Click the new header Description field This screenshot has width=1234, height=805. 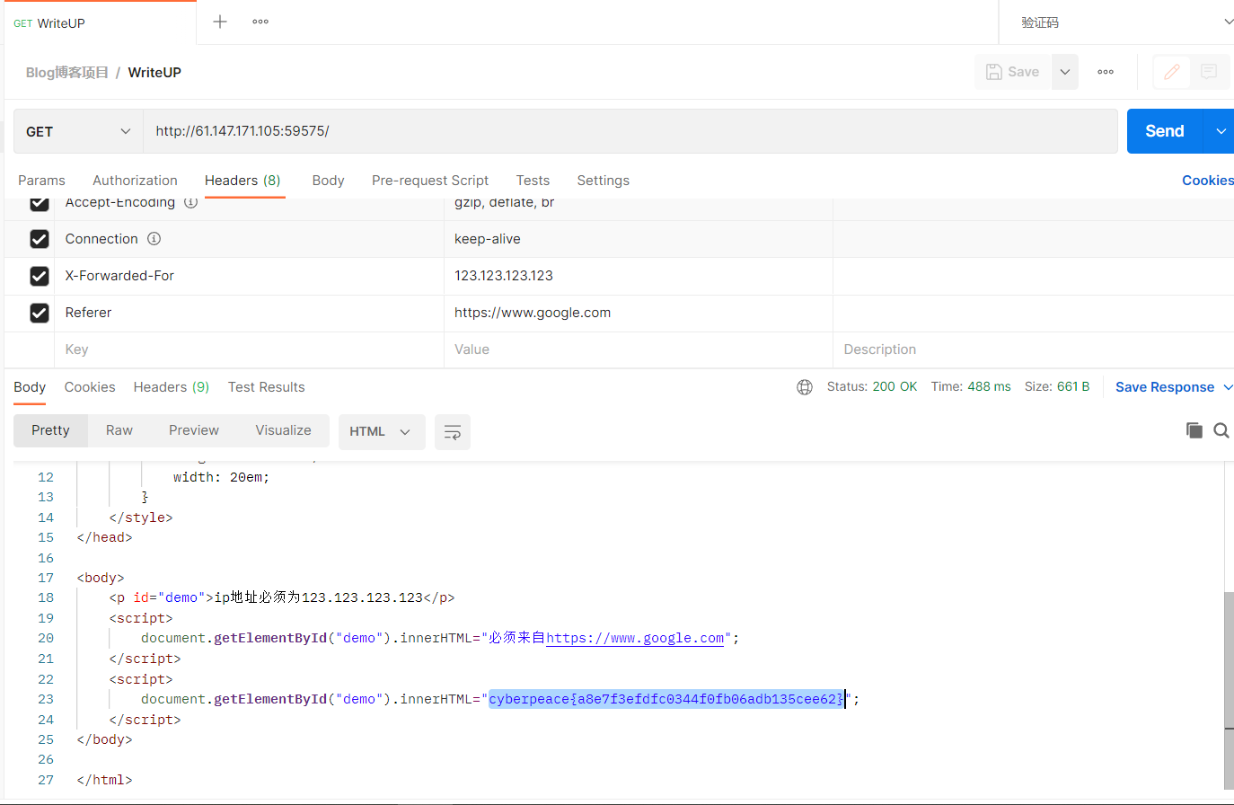pos(1033,349)
